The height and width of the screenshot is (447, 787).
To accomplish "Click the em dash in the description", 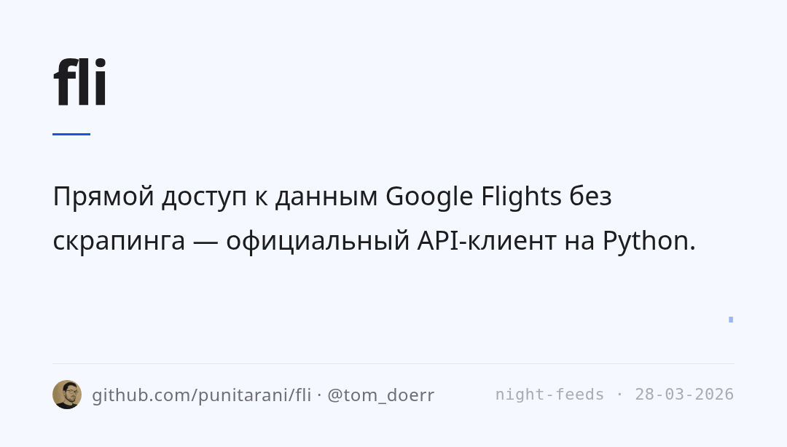I will pos(205,242).
